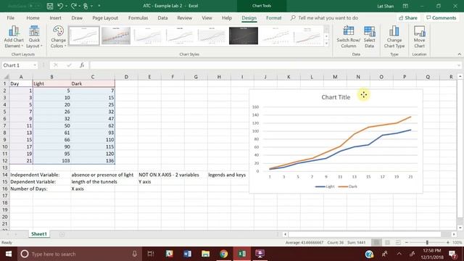The width and height of the screenshot is (464, 261).
Task: Select column B header
Action: pos(51,77)
